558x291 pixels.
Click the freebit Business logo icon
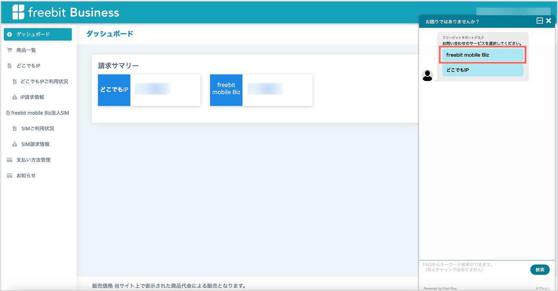18,12
